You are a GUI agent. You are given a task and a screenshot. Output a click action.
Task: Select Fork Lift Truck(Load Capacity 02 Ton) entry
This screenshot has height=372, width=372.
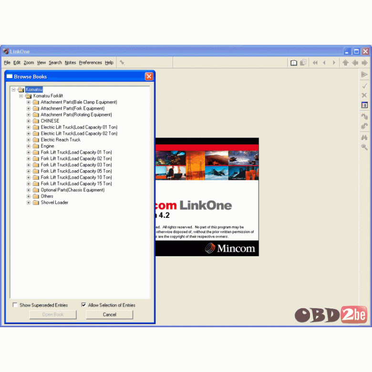[x=76, y=159]
